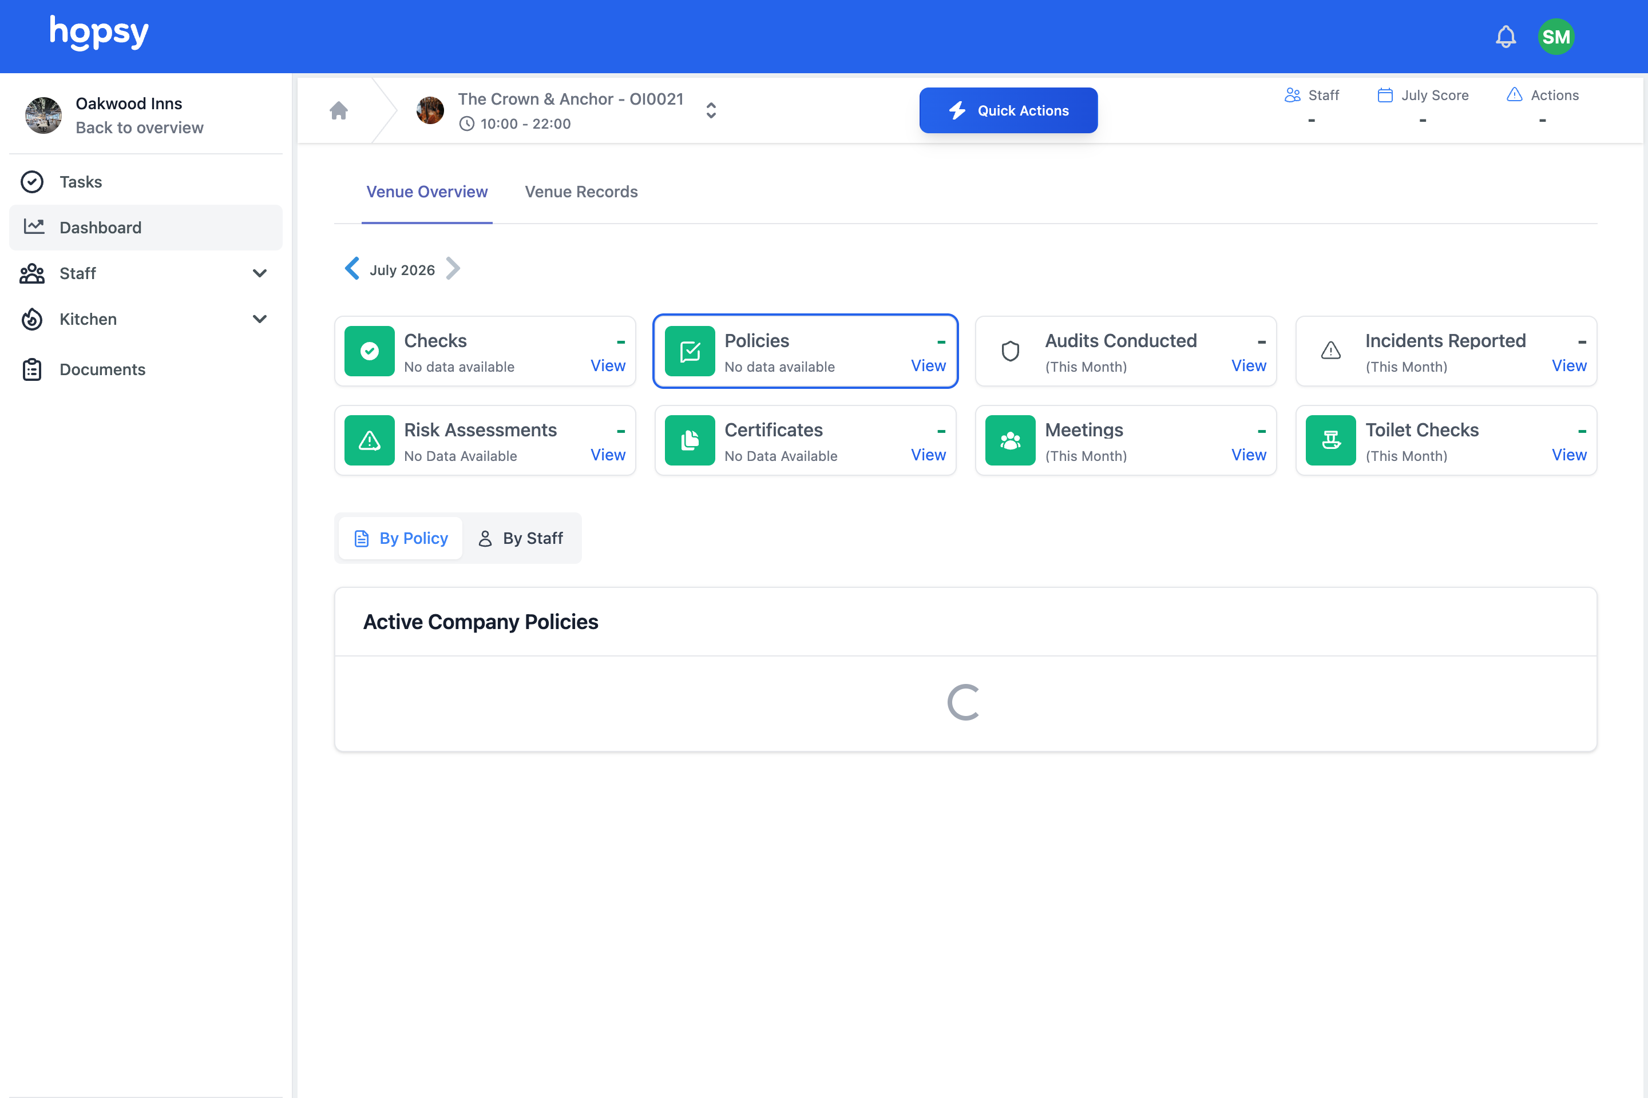1648x1098 pixels.
Task: Click the By Policy document icon
Action: point(362,539)
